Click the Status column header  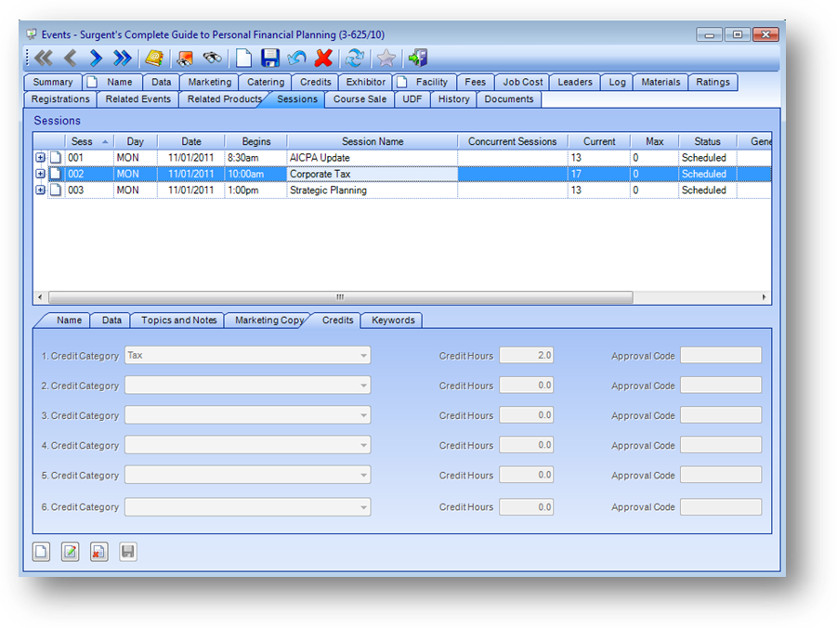click(x=707, y=141)
